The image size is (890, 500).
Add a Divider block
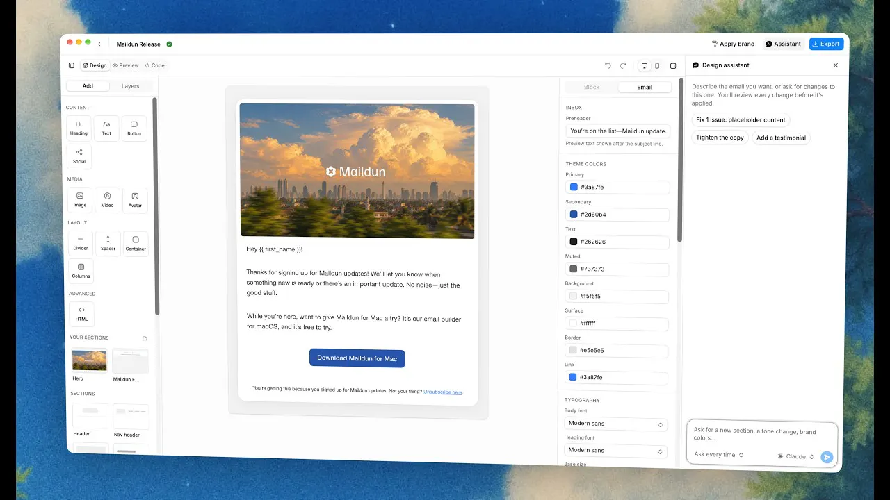(81, 243)
